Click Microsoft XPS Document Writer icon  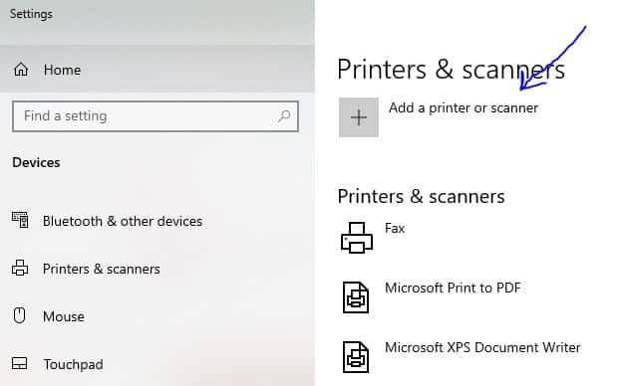(x=356, y=357)
